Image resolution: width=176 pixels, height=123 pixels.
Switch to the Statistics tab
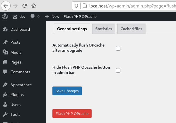[104, 29]
